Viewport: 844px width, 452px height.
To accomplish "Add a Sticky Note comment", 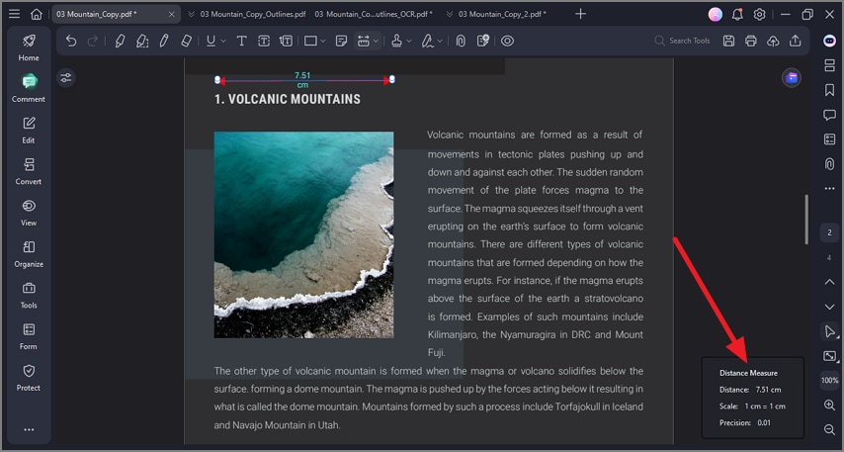I will click(x=341, y=41).
